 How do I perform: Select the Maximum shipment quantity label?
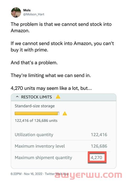(43, 158)
